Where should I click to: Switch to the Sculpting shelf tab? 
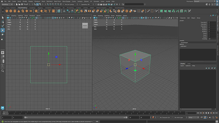click(32, 8)
